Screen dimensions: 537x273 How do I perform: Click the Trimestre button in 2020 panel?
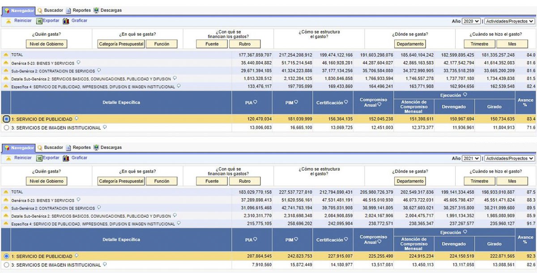(479, 44)
